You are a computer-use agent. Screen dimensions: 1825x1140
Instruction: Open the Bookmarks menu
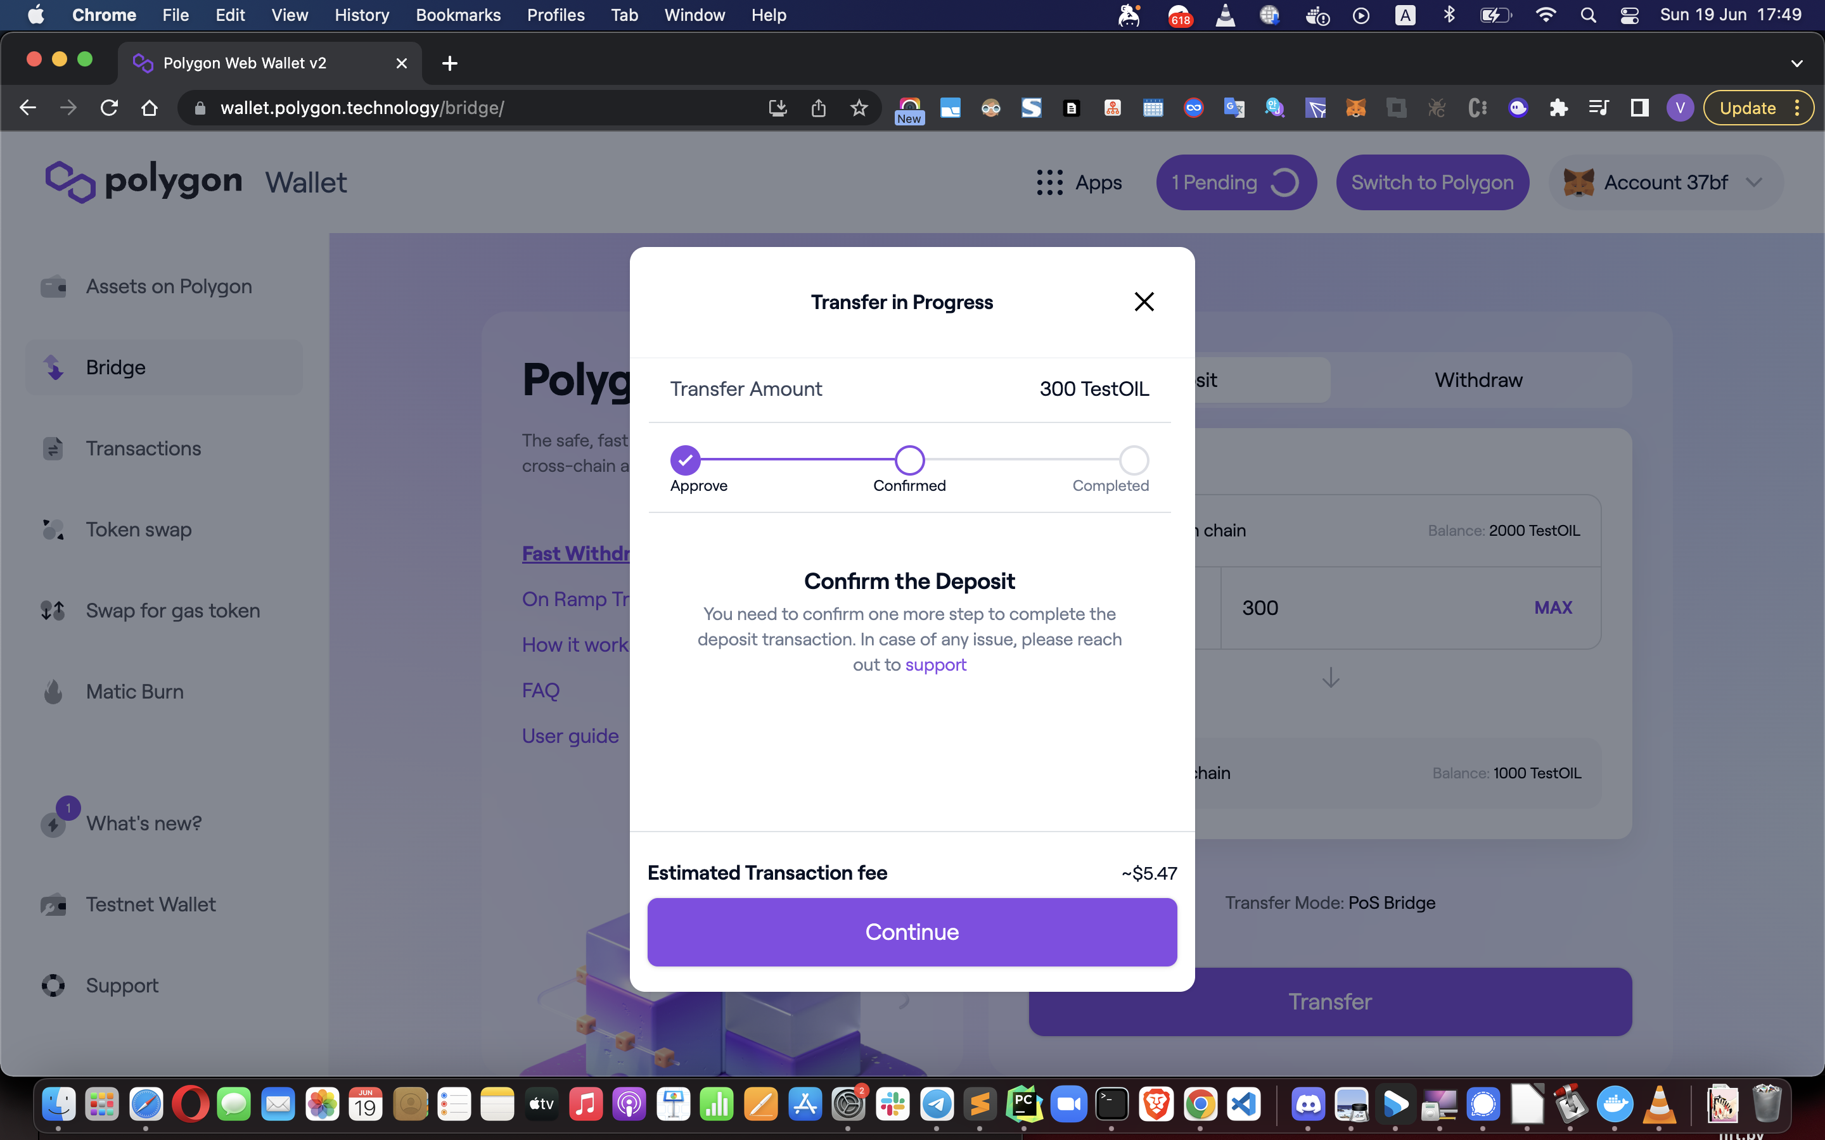tap(458, 15)
